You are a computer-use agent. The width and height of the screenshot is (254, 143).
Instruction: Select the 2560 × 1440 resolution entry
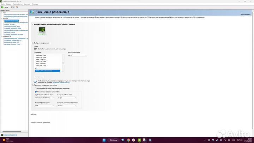[47, 71]
